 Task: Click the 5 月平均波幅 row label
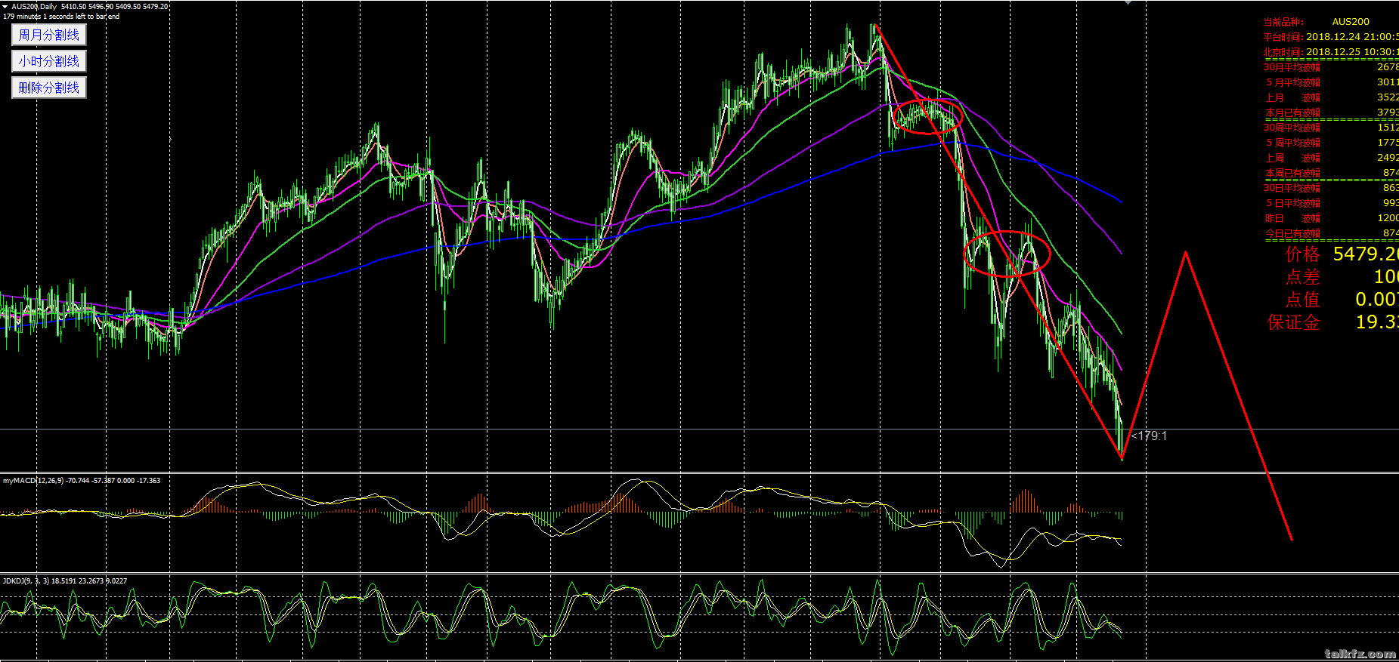[x=1293, y=82]
